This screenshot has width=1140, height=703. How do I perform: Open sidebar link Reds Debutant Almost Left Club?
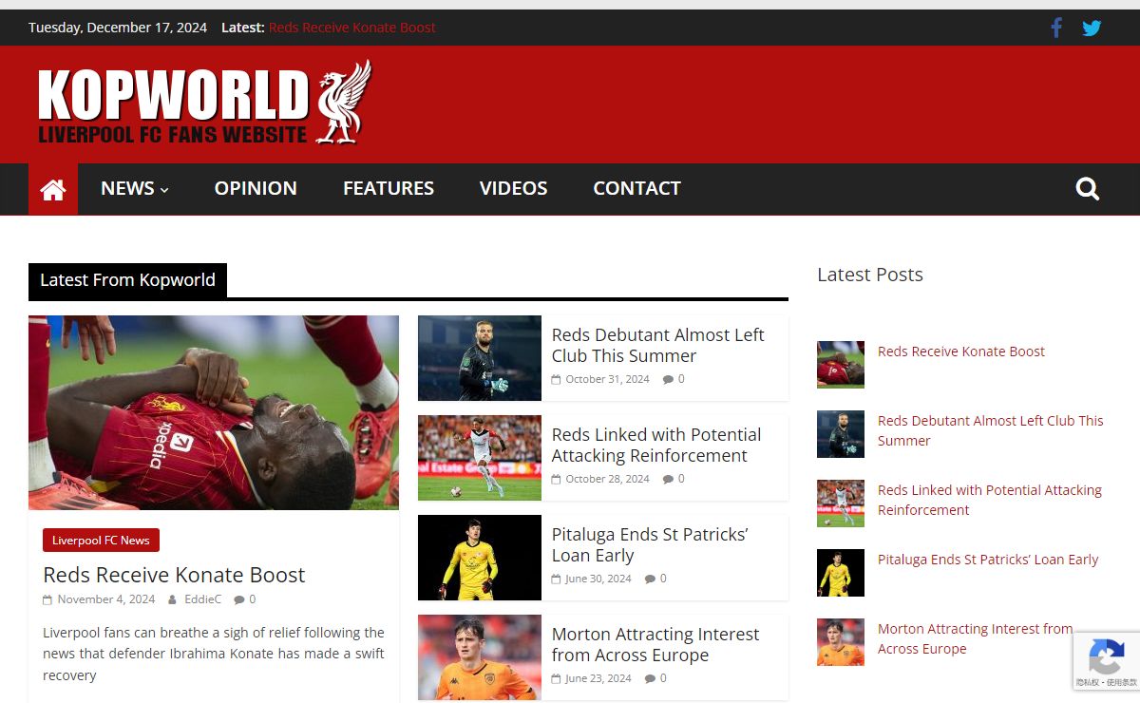991,430
